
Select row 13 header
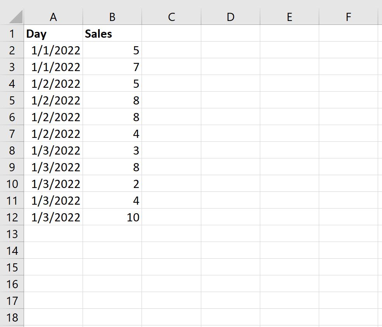12,233
